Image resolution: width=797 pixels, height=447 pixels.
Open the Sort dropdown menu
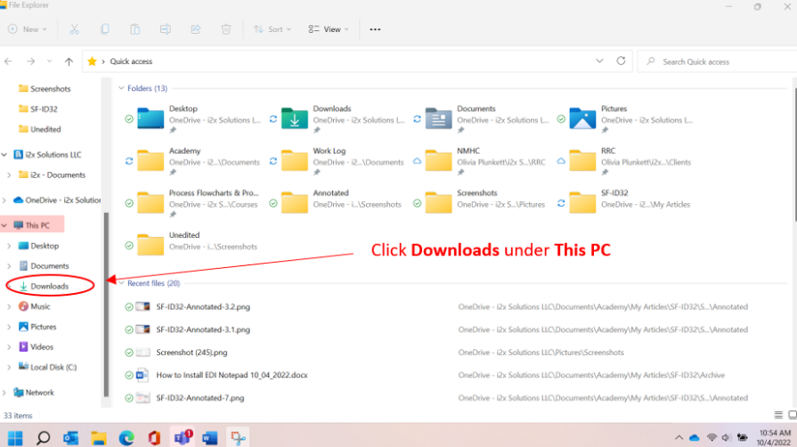(x=272, y=29)
